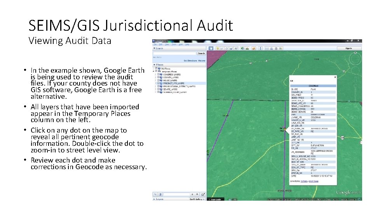Click the Add Image Overlay icon
The height and width of the screenshot is (210, 373).
(x=232, y=48)
